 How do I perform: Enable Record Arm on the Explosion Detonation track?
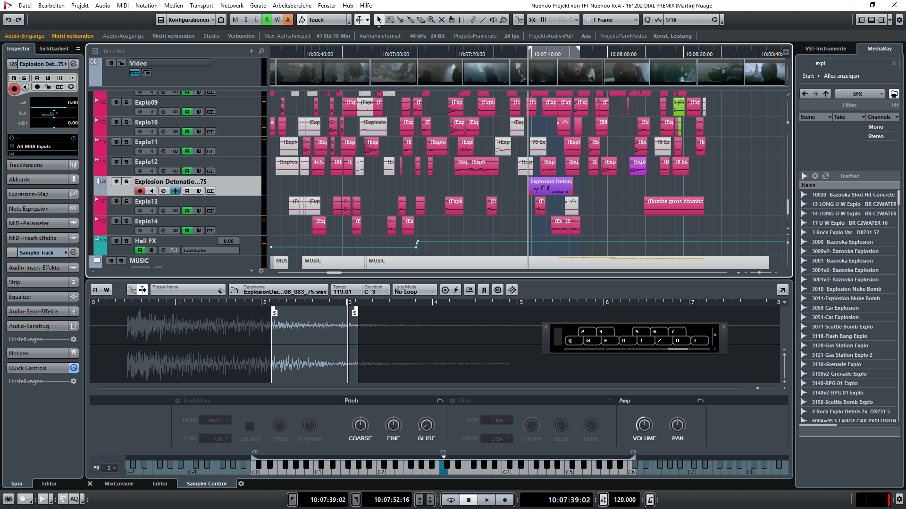[x=140, y=190]
